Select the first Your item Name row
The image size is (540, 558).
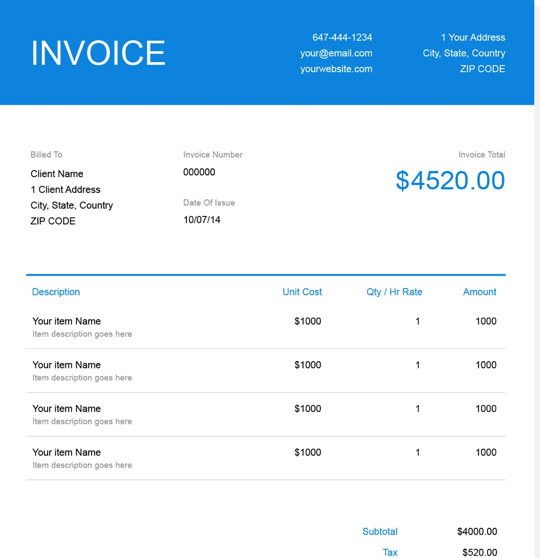pos(66,321)
